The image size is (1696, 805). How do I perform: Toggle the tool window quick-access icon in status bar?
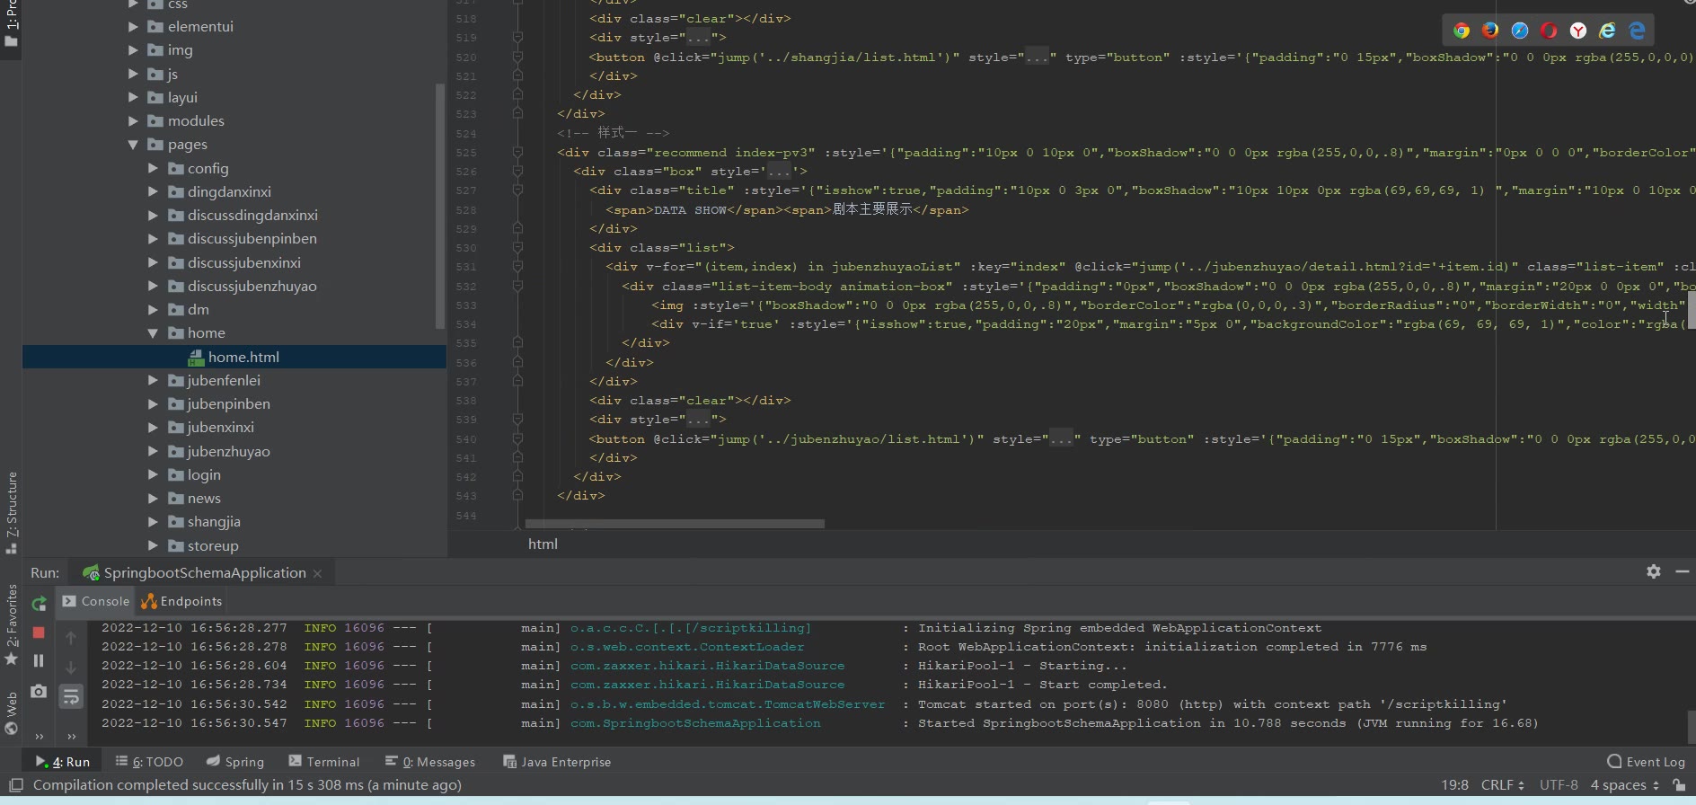[15, 785]
